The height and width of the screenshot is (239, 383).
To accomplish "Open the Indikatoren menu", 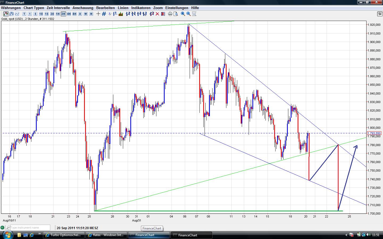I will tap(141, 8).
